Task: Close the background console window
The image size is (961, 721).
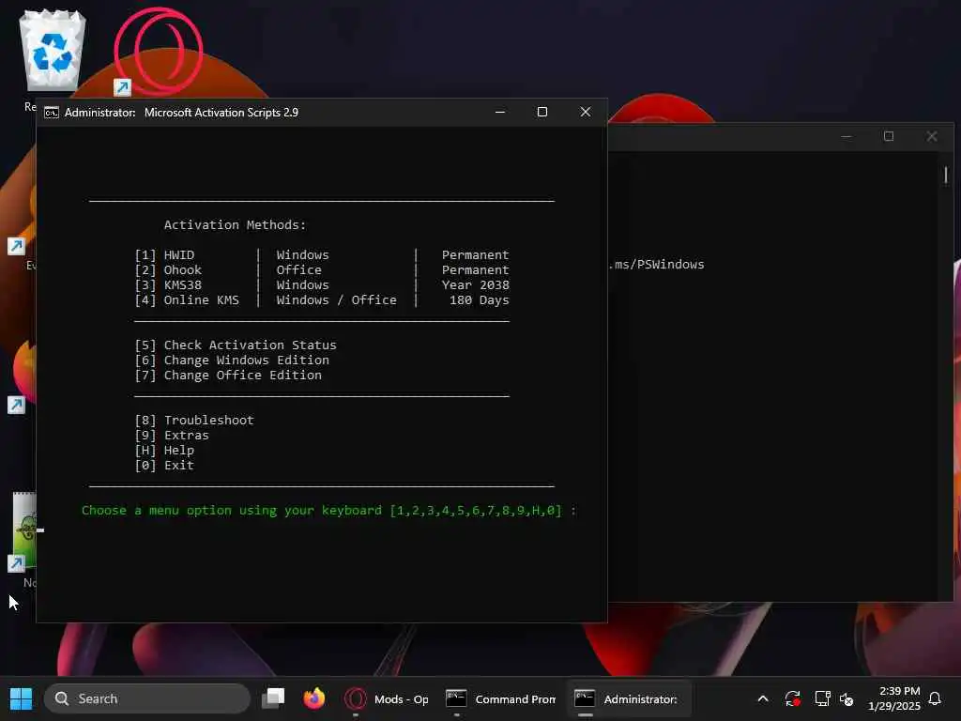Action: click(932, 136)
